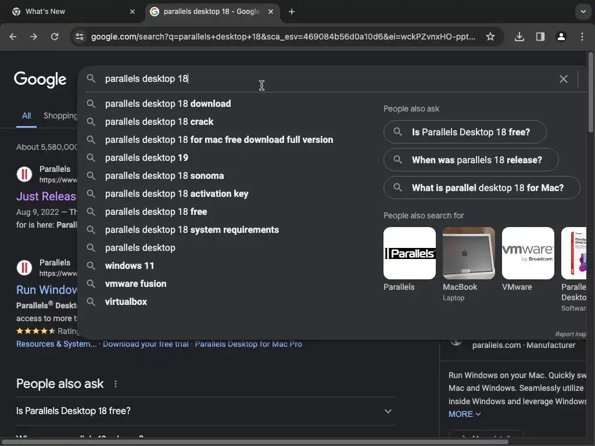Go to Google homepage via logo
Viewport: 595px width, 446px height.
point(40,79)
